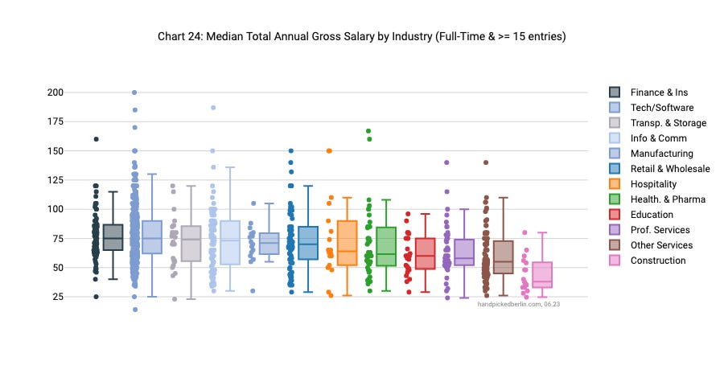Click the 175 y-axis label

point(56,121)
